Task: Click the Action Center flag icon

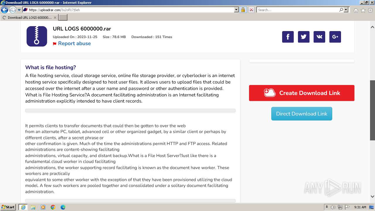Action: (347, 207)
